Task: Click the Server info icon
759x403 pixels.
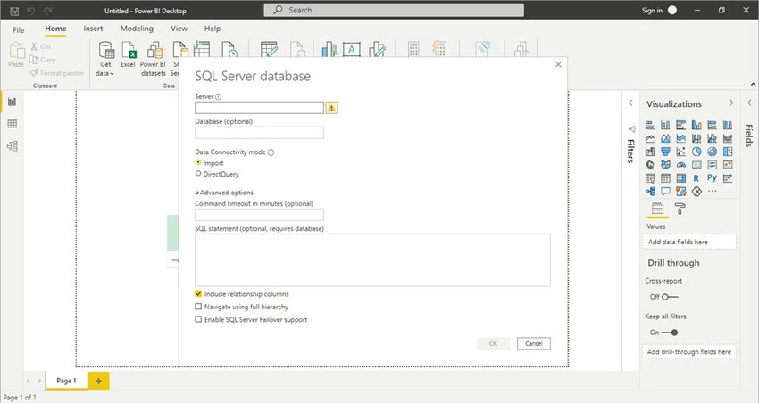Action: [218, 96]
